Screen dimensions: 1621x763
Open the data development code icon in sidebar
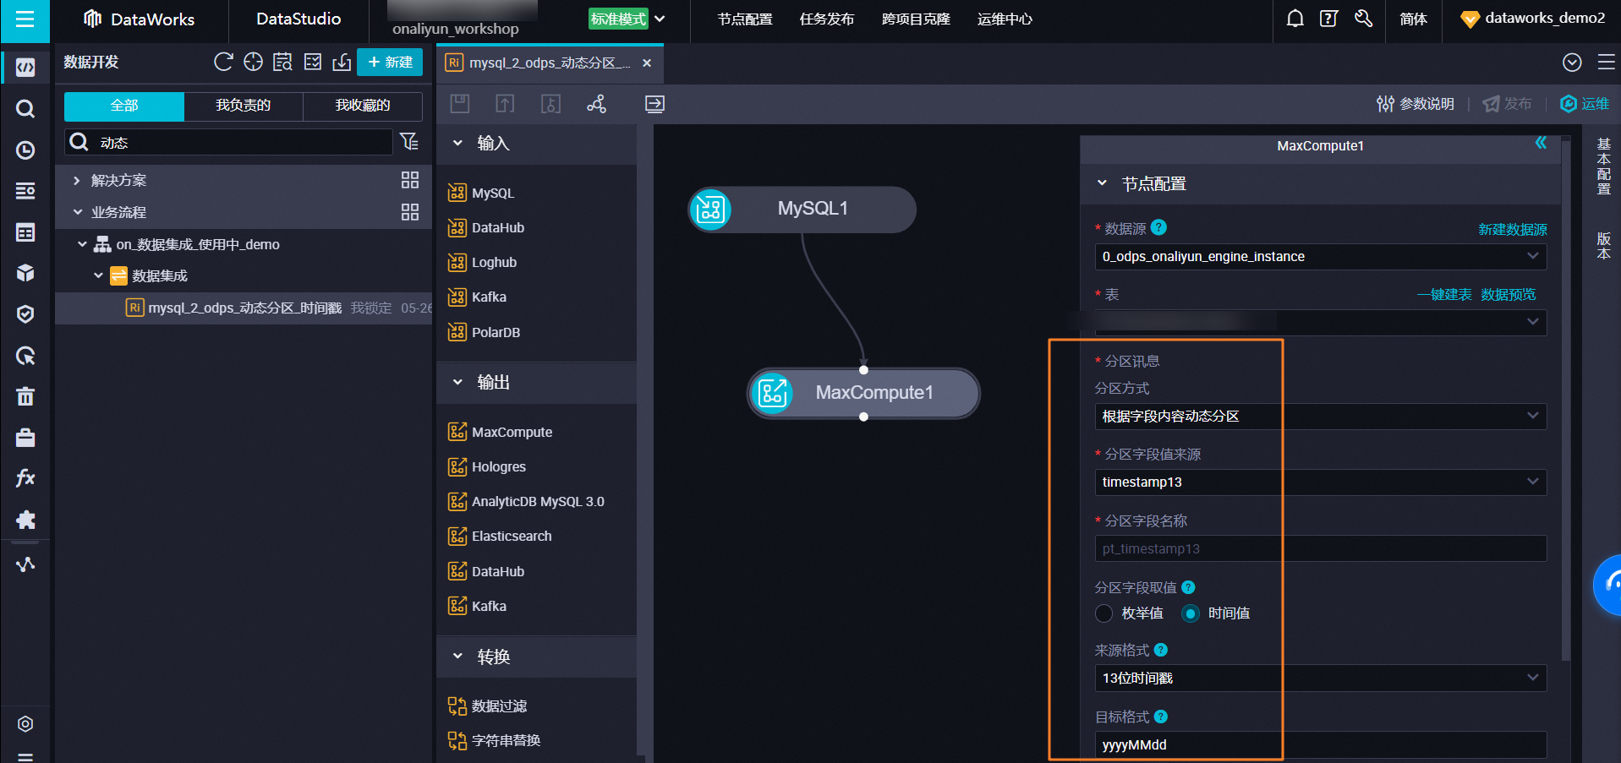point(25,67)
